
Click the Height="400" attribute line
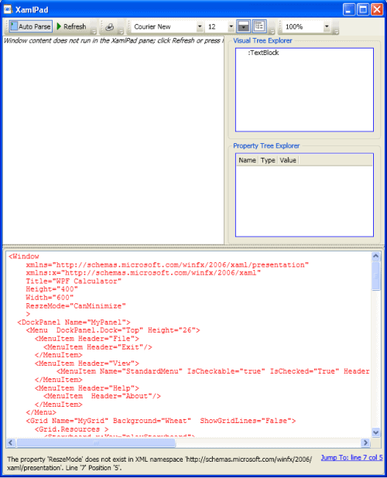click(x=52, y=289)
